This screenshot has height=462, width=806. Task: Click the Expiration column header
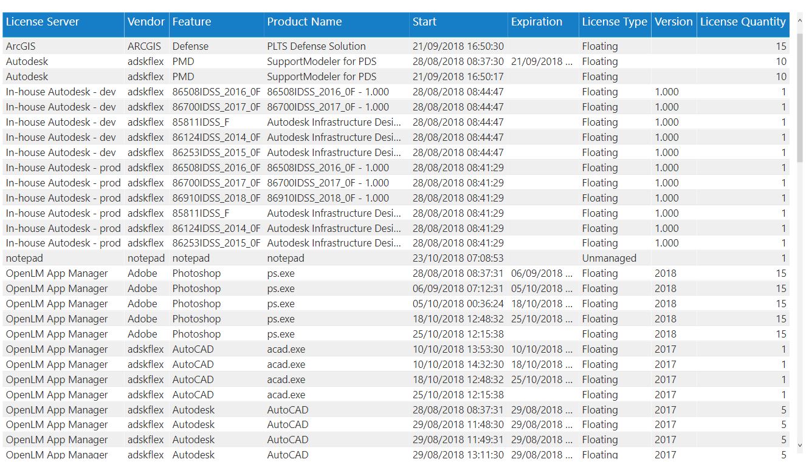coord(536,22)
